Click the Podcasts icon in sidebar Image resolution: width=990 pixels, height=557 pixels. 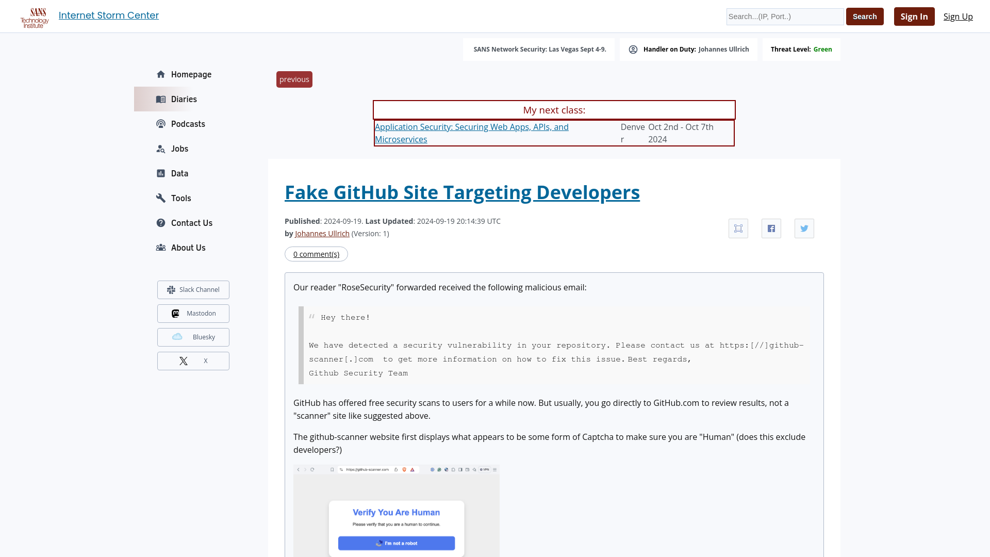(x=161, y=124)
